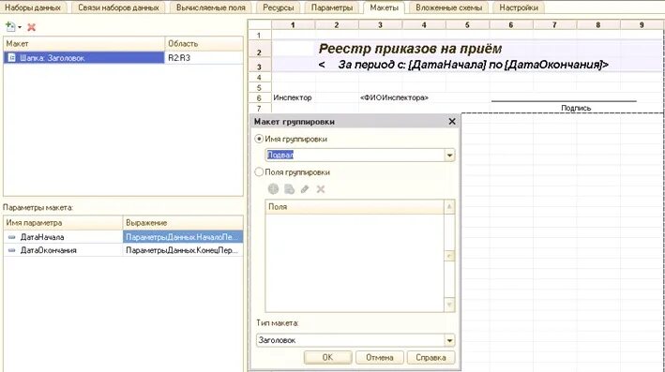The width and height of the screenshot is (665, 372).
Task: Click the ДатаНачала parameter row icon
Action: 12,237
